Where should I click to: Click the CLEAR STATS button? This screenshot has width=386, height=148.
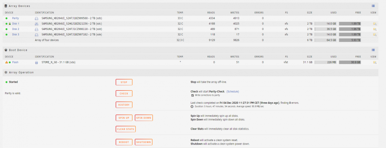(125, 129)
